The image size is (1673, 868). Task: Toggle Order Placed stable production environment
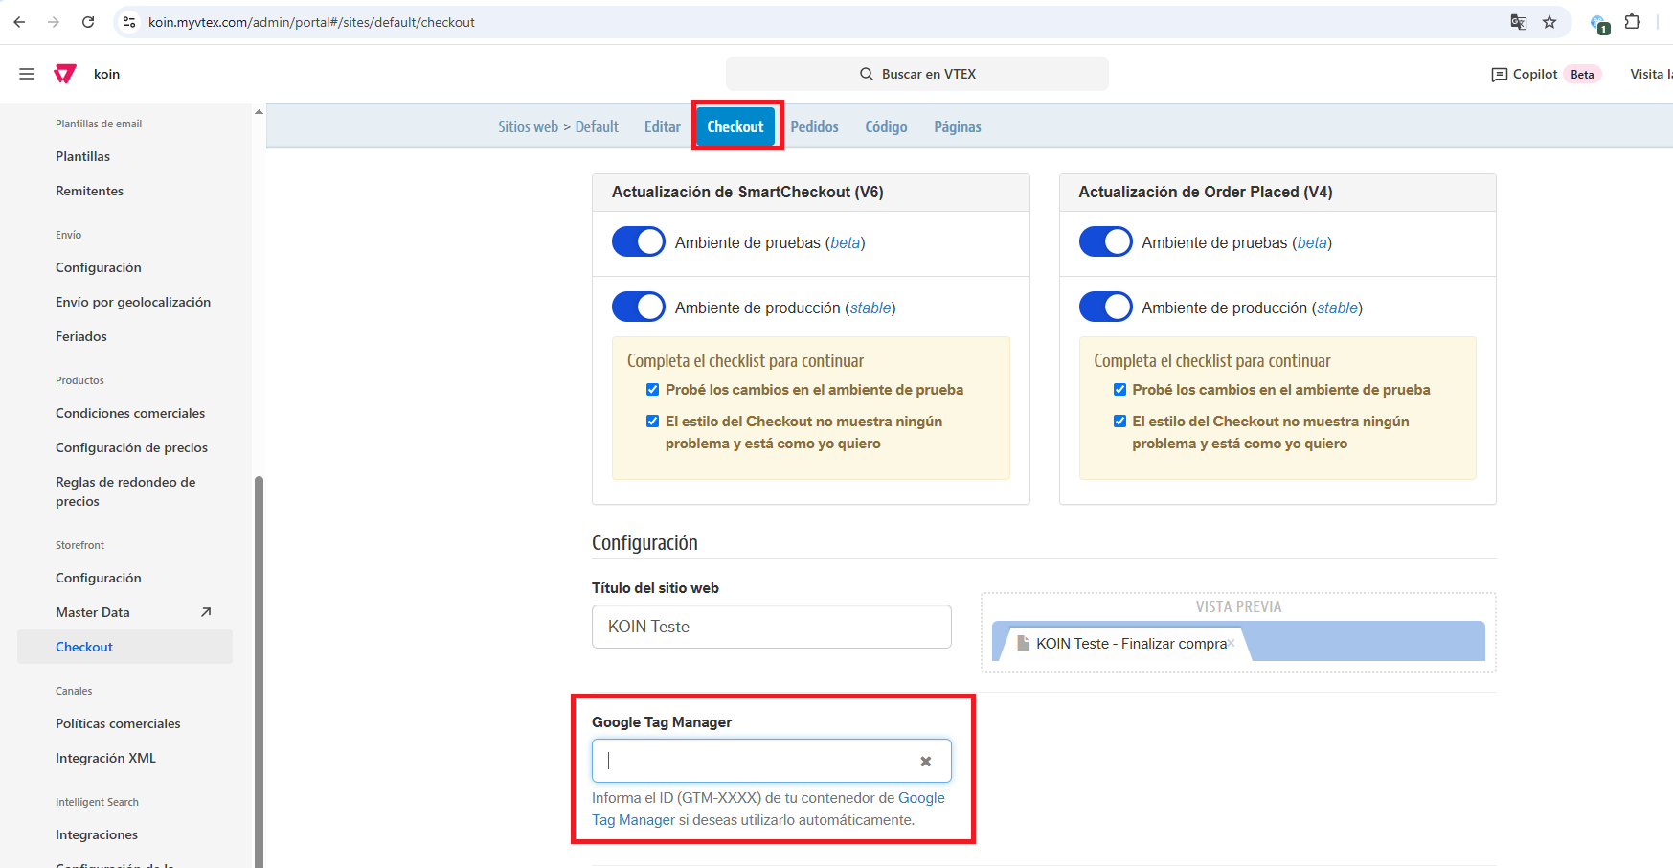(x=1105, y=307)
